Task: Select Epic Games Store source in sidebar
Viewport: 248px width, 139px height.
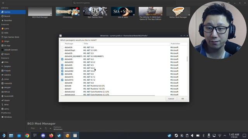Action: [x=13, y=37]
